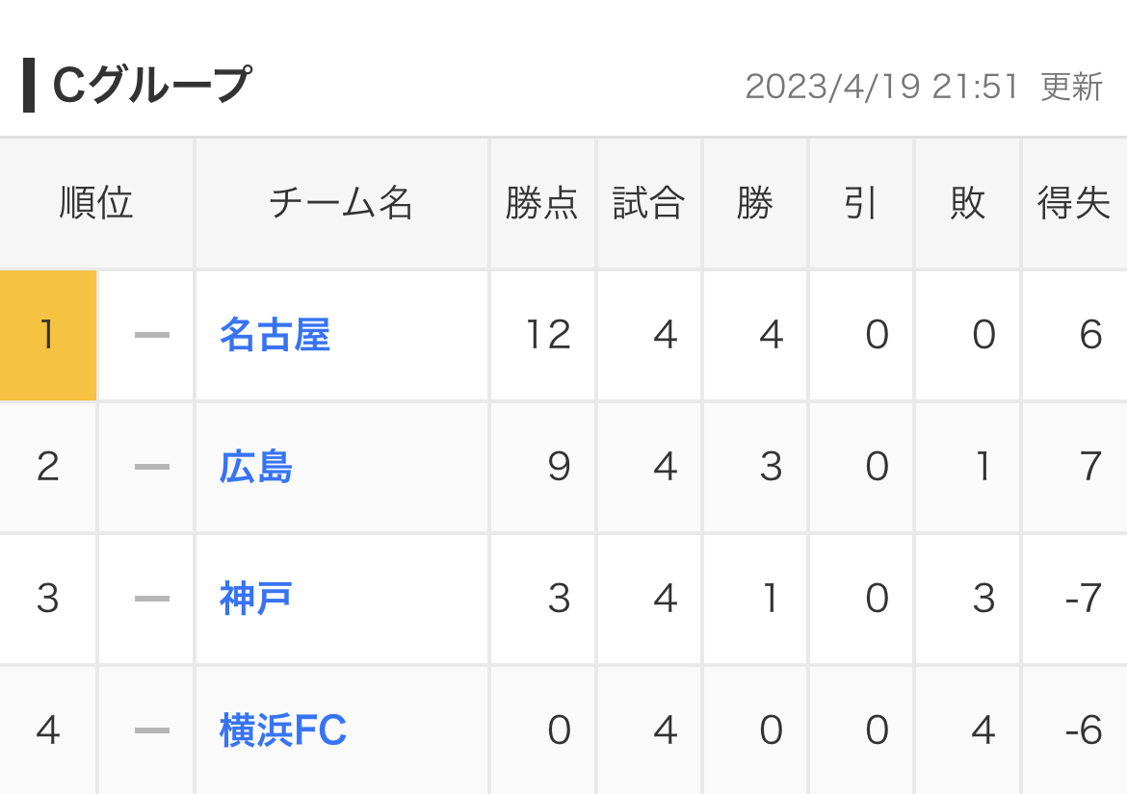Click the 勝 column header

[x=754, y=203]
